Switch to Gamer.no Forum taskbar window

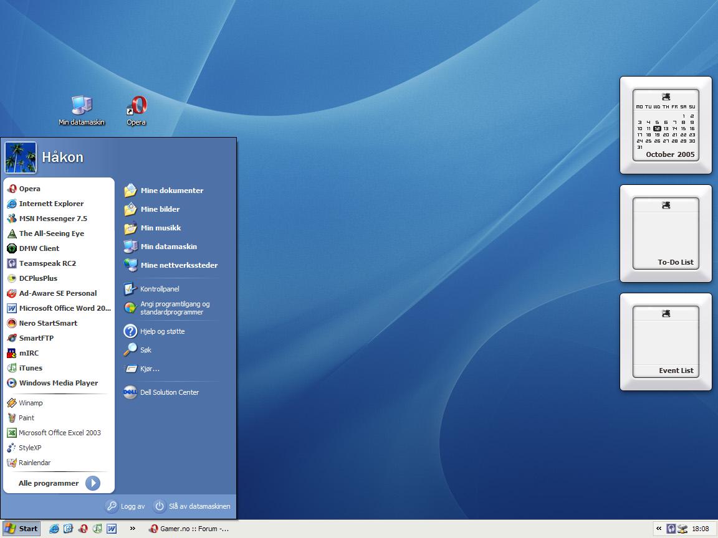[x=189, y=529]
